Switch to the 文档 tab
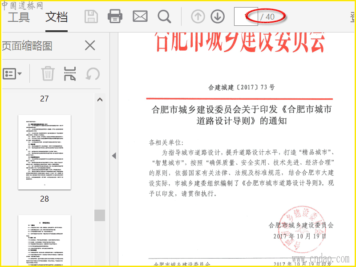Screen dimensions: 356x267 tap(57, 17)
